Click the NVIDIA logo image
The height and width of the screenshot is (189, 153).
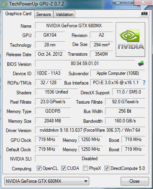[x=130, y=39]
